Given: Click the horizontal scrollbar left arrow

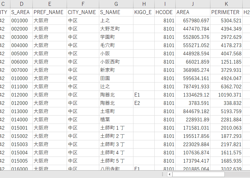Looking at the screenshot, I should point(169,174).
